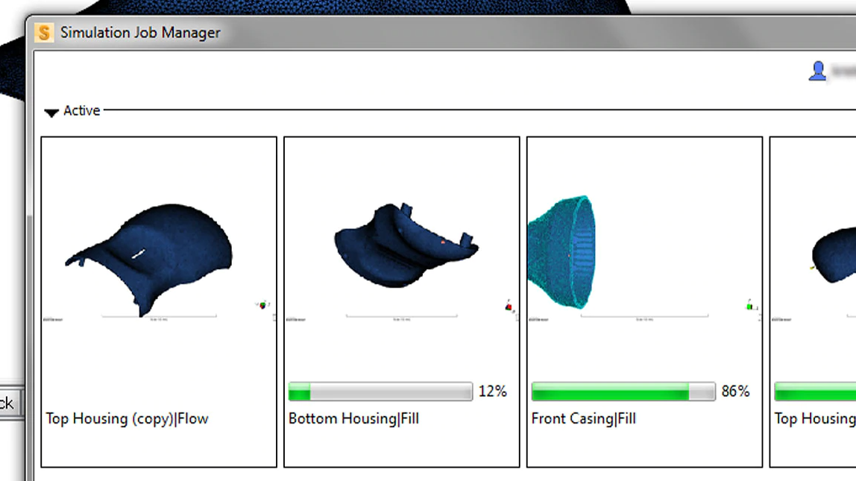Click the 'Simulation Job Manager' window title
The image size is (856, 481).
point(140,33)
